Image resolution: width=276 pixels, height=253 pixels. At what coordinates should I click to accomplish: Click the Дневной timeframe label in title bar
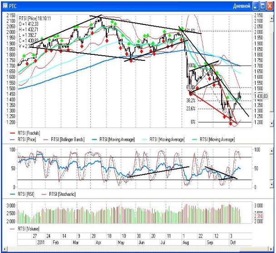pos(241,6)
